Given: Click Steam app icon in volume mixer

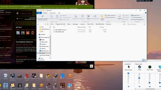Looking at the screenshot, I should (x=139, y=67).
